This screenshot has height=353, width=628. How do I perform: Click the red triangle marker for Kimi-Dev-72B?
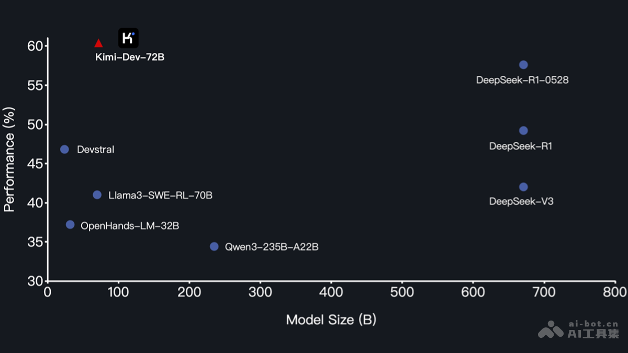point(98,43)
